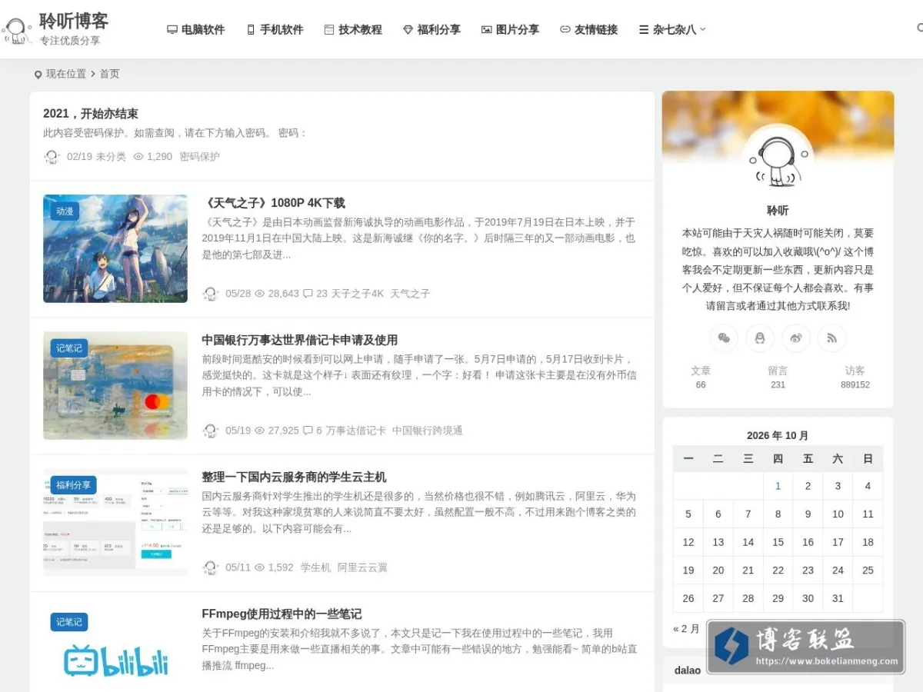Click the 未分类 category link
The height and width of the screenshot is (692, 923).
[x=111, y=156]
